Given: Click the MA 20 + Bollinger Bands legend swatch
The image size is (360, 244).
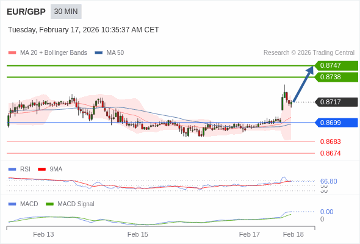Looking at the screenshot, I should (12, 53).
